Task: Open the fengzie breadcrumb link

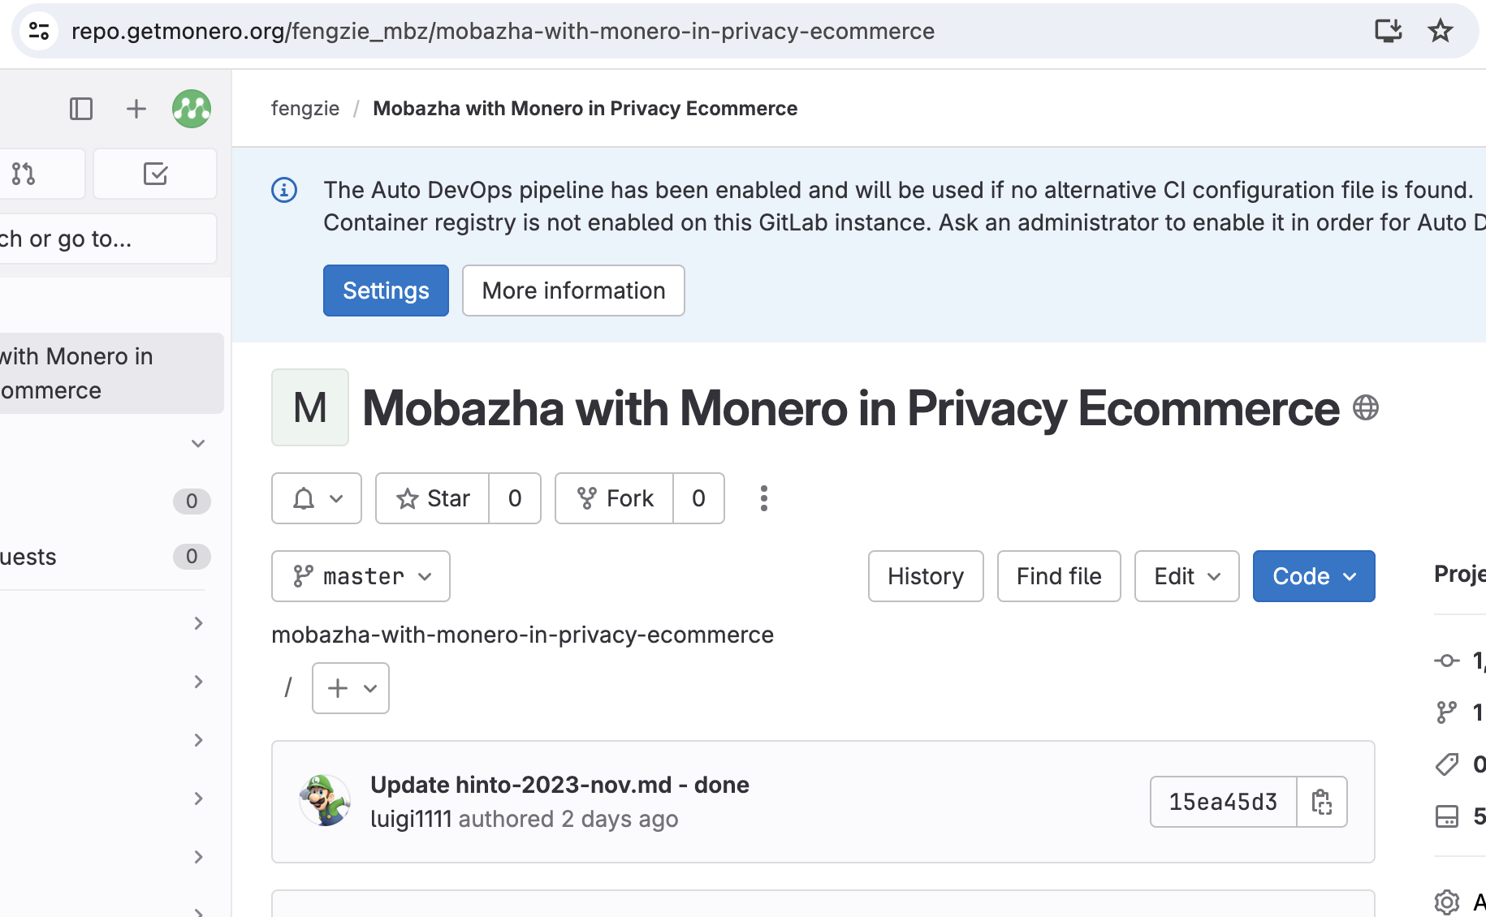Action: (305, 109)
